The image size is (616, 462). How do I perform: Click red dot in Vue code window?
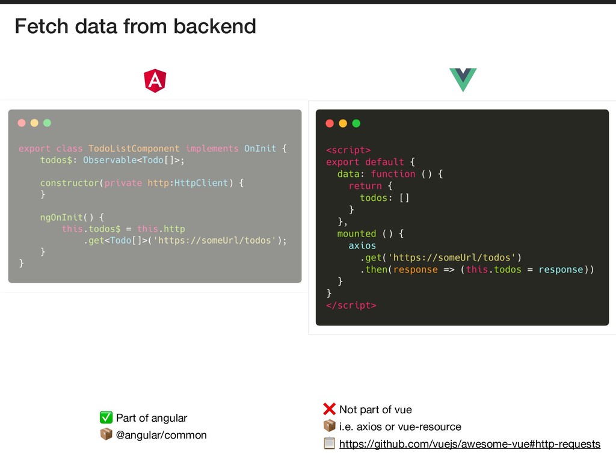tap(330, 123)
